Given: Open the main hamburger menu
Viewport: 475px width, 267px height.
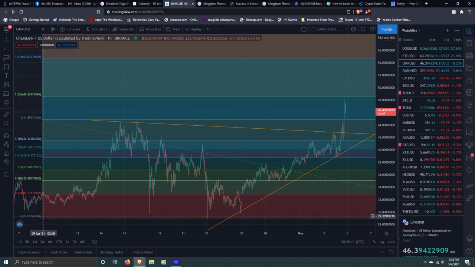Looking at the screenshot, I should [x=6, y=29].
